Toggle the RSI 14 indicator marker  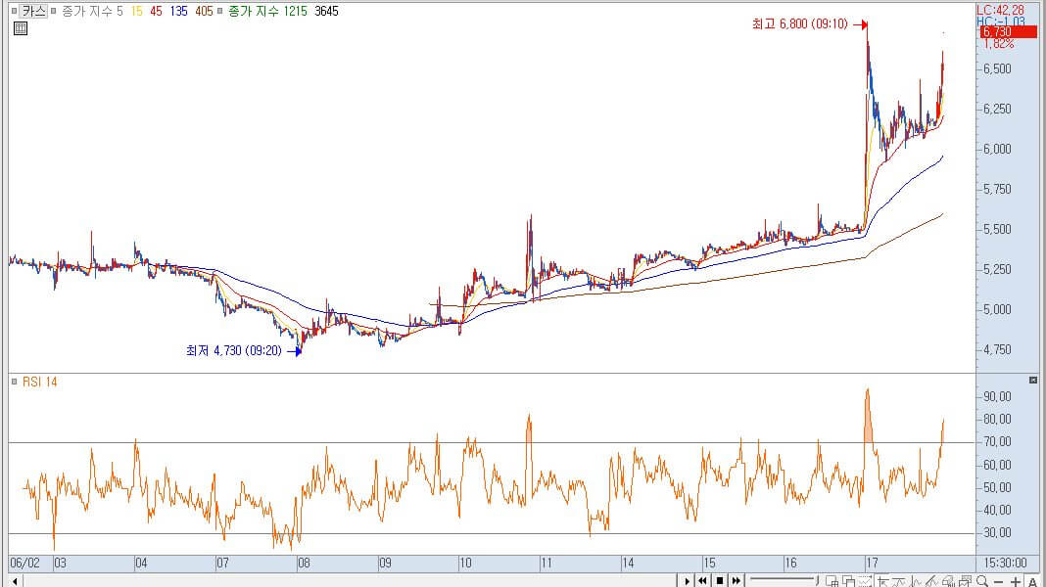[14, 382]
